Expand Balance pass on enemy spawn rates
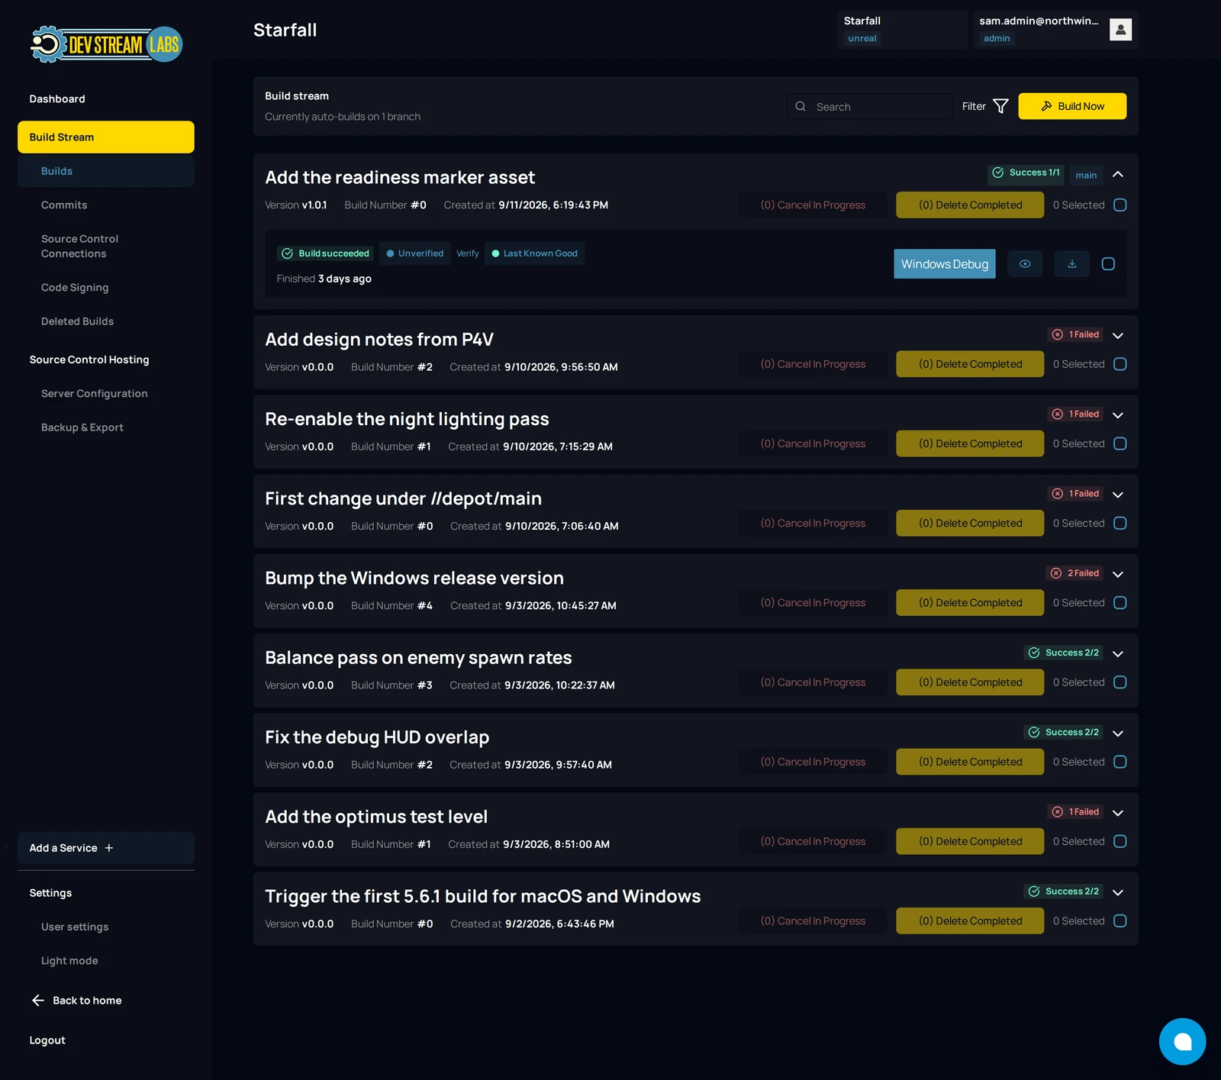 (x=1118, y=654)
